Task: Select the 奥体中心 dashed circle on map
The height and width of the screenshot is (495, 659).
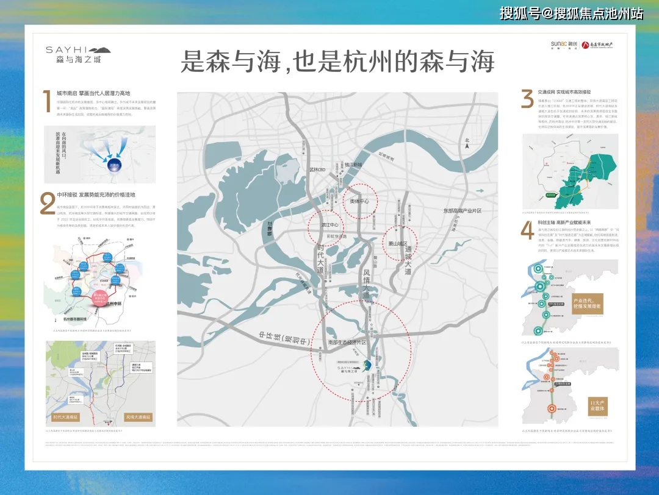Action: [x=359, y=201]
